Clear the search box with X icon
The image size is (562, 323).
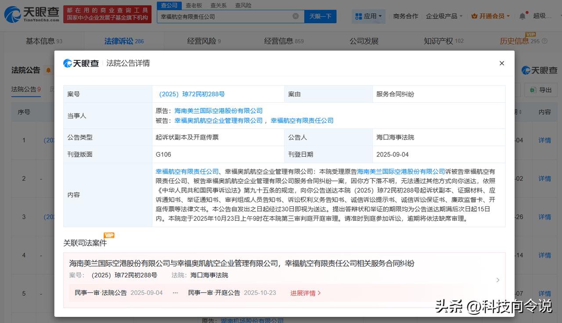pyautogui.click(x=295, y=16)
